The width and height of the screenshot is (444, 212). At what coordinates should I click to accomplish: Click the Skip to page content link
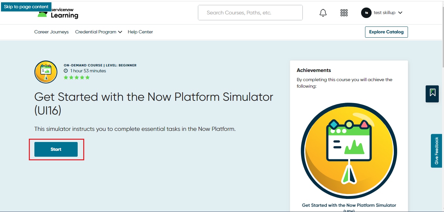[26, 7]
